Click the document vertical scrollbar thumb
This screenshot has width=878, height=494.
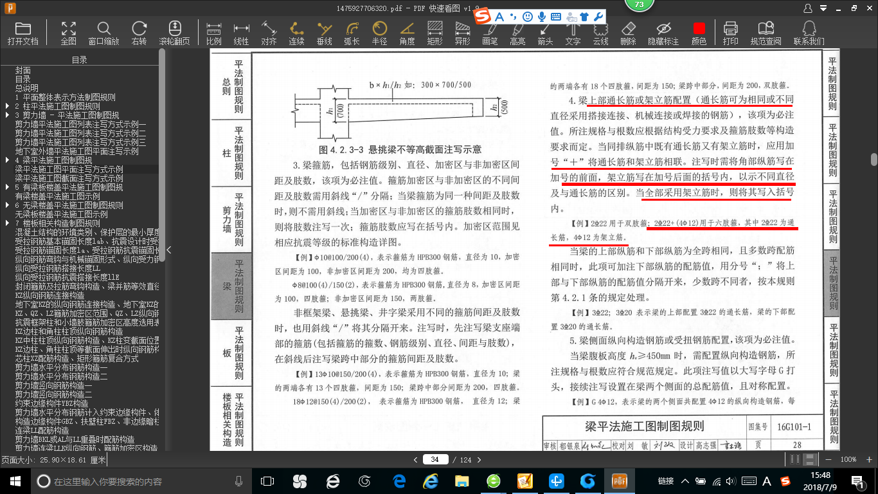tap(874, 159)
